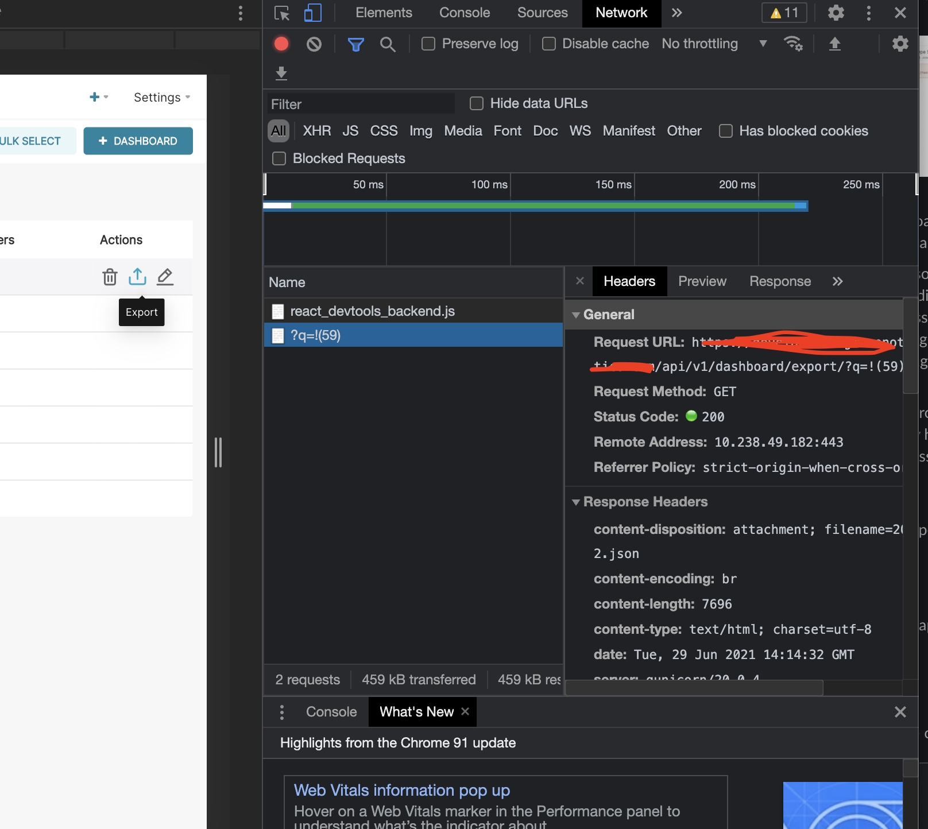Show more request detail tabs chevron
Image resolution: width=928 pixels, height=829 pixels.
838,281
